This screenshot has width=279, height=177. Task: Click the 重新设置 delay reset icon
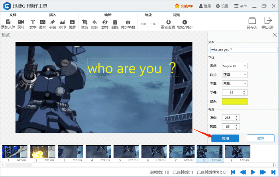coord(168,22)
